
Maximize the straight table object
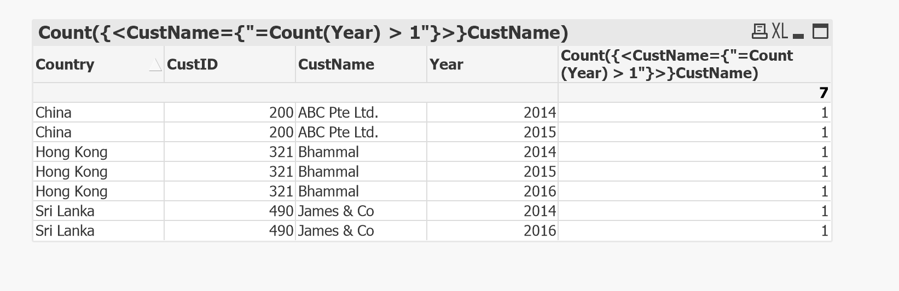(x=820, y=32)
